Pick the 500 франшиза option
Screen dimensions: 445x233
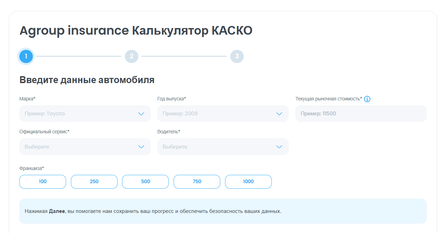tap(145, 182)
